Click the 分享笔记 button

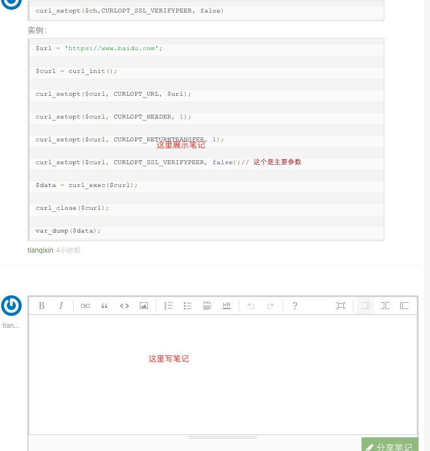click(x=390, y=446)
